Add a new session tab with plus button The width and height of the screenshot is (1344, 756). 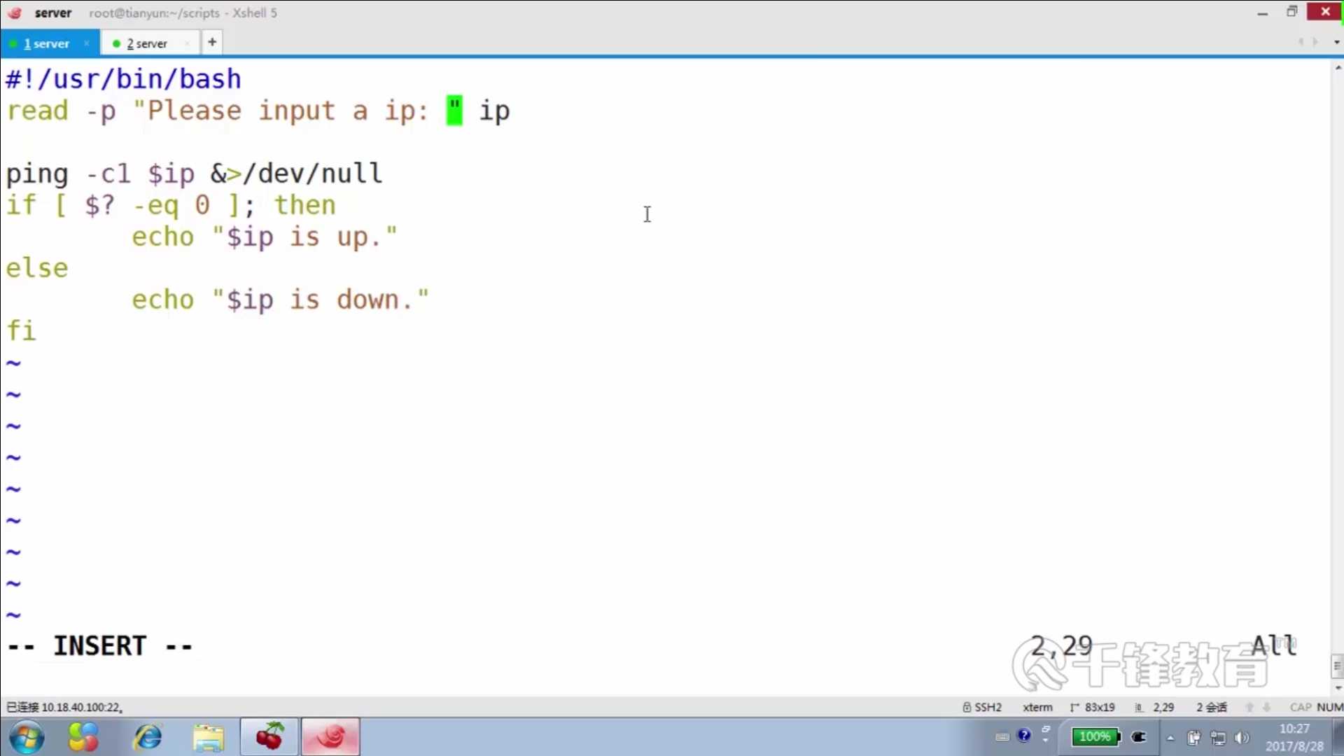pyautogui.click(x=212, y=42)
